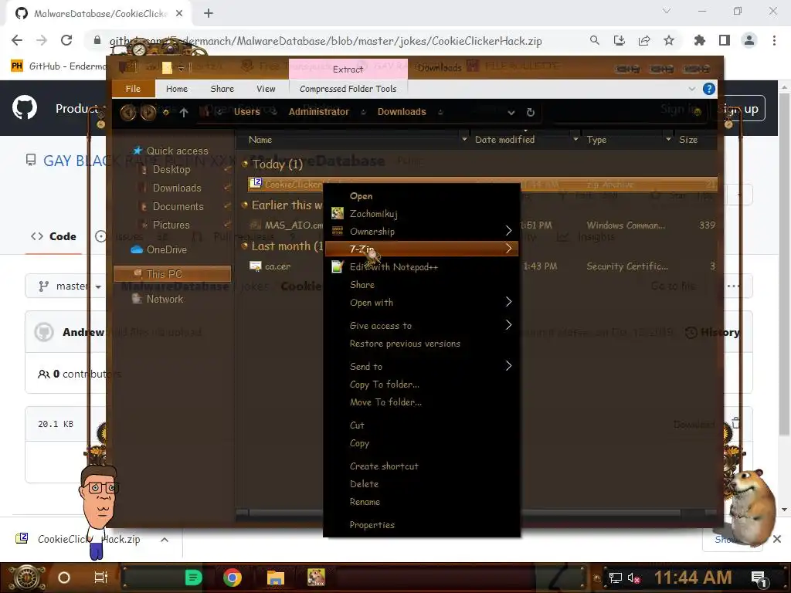The image size is (791, 593).
Task: Switch to the View ribbon tab
Action: pyautogui.click(x=266, y=89)
